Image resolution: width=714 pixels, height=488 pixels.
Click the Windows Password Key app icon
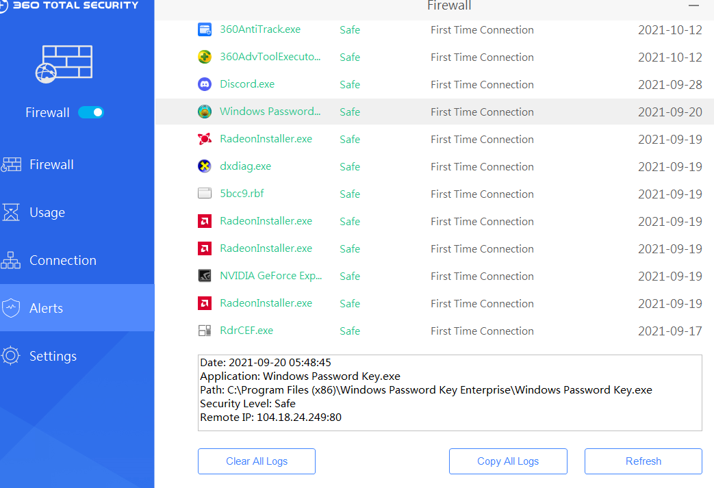click(x=205, y=112)
